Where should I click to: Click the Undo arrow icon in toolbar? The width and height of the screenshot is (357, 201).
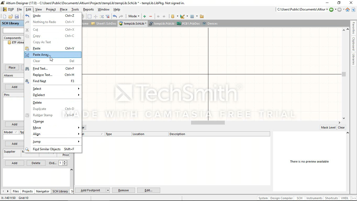tap(115, 16)
